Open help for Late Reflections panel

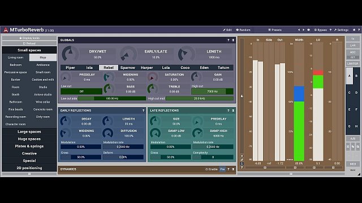(x=229, y=111)
